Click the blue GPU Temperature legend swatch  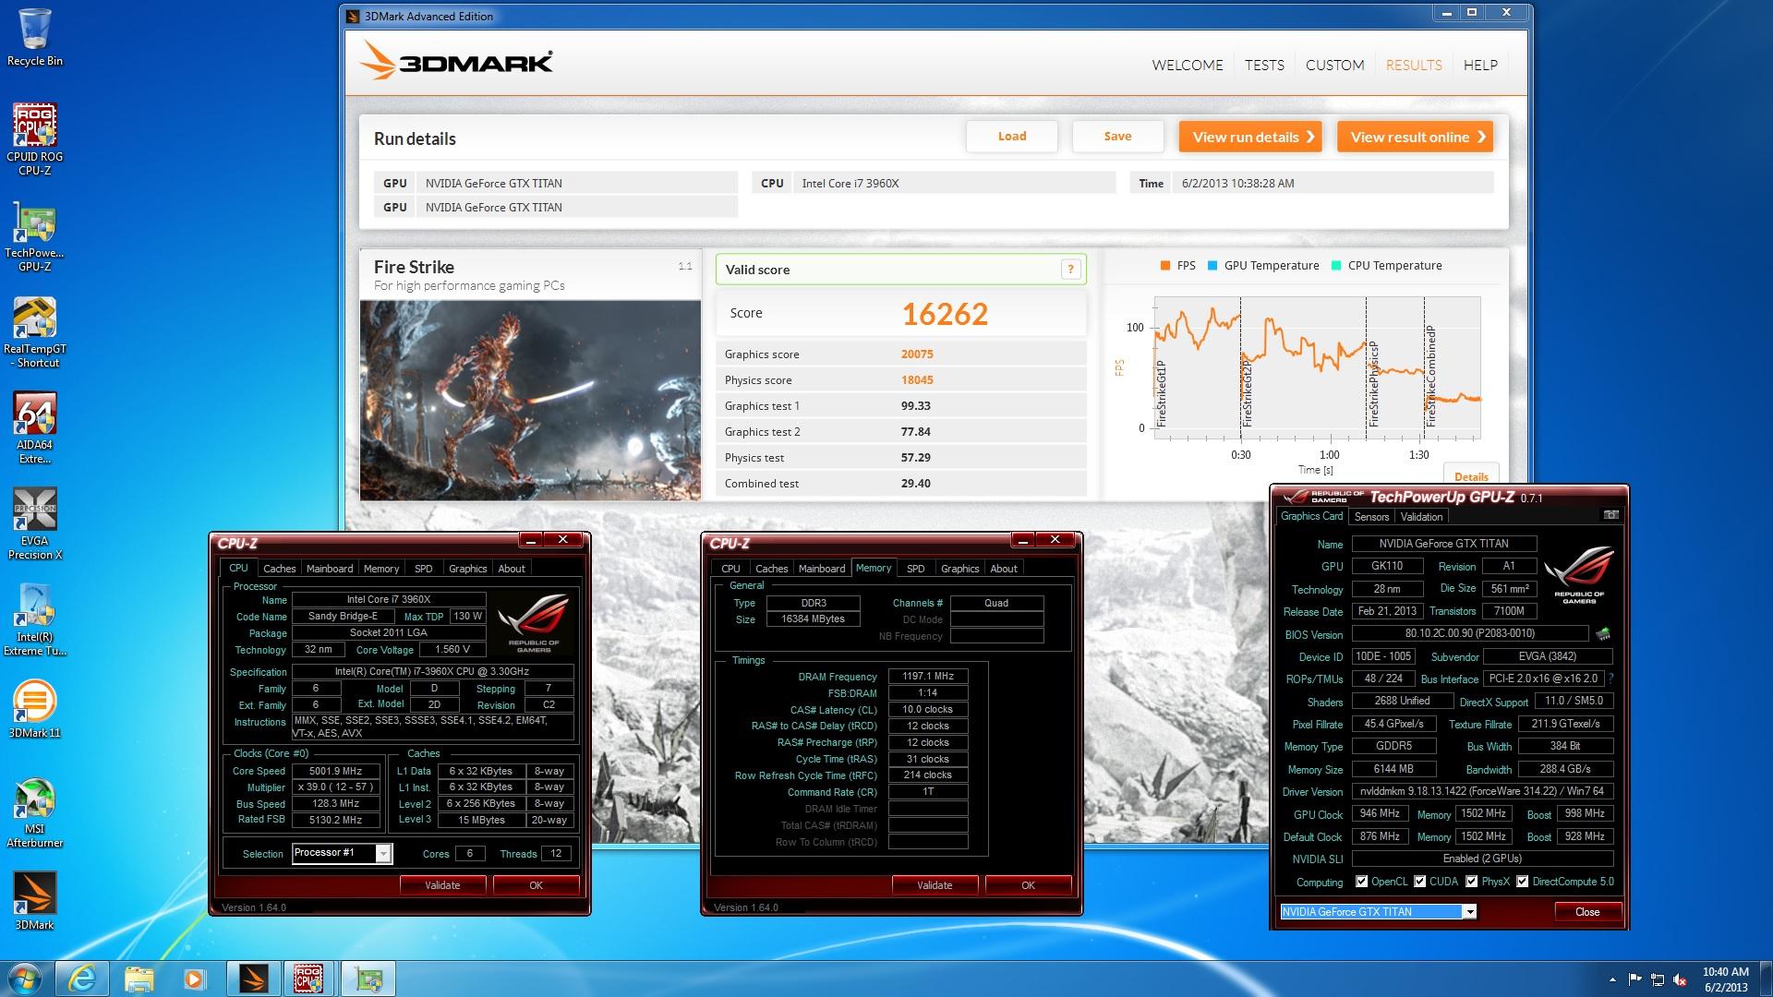coord(1212,266)
